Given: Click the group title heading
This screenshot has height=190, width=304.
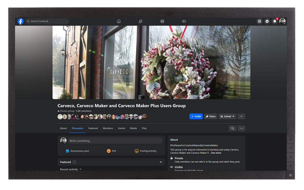Looking at the screenshot, I should tap(122, 106).
